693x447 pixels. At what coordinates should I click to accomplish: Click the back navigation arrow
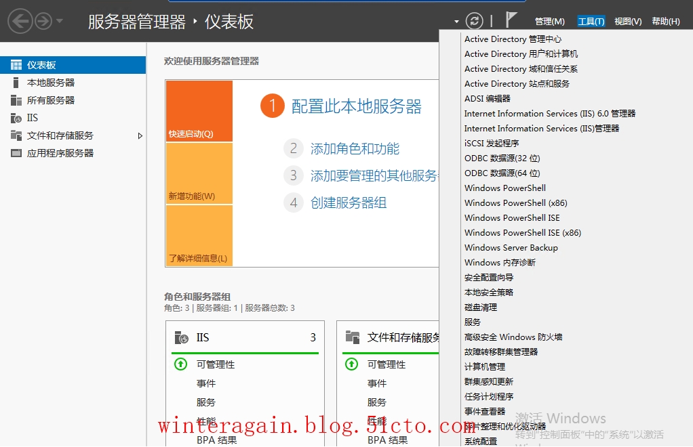click(x=20, y=21)
